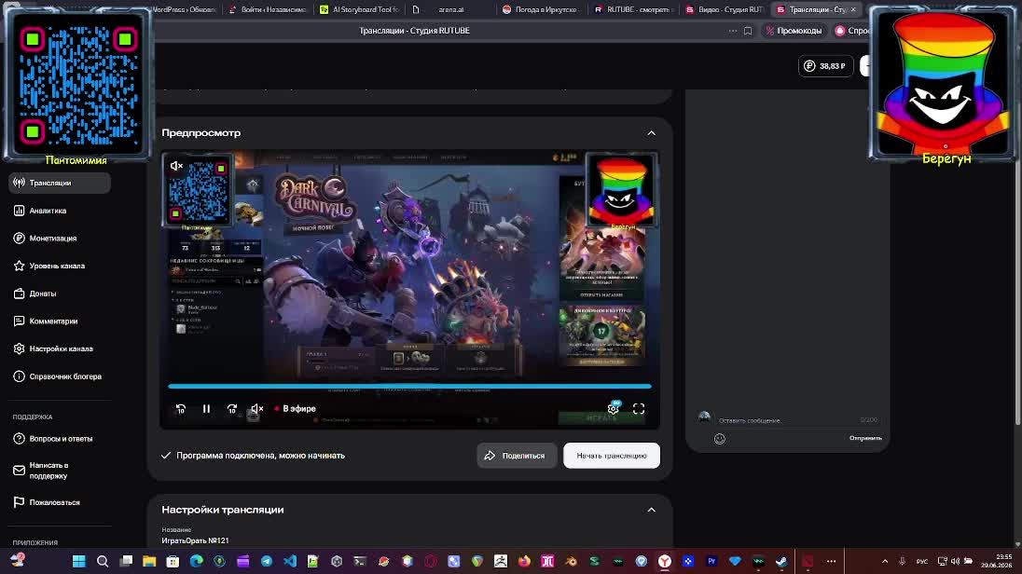Click the Спросить browser button

pos(851,31)
